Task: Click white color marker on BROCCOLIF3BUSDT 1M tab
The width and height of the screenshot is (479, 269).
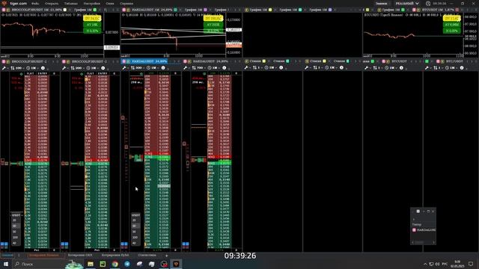Action: coord(65,10)
